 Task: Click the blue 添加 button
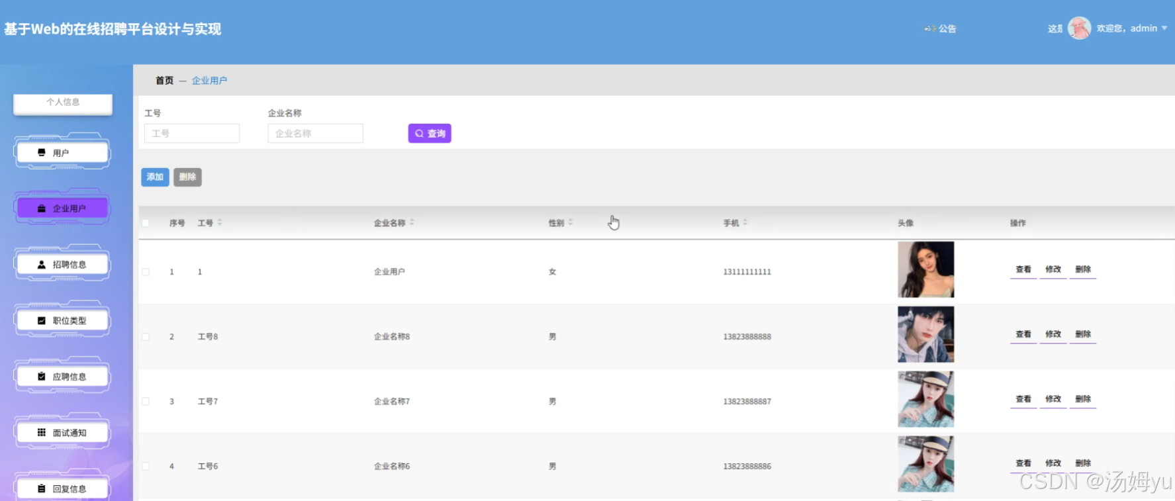pyautogui.click(x=155, y=177)
